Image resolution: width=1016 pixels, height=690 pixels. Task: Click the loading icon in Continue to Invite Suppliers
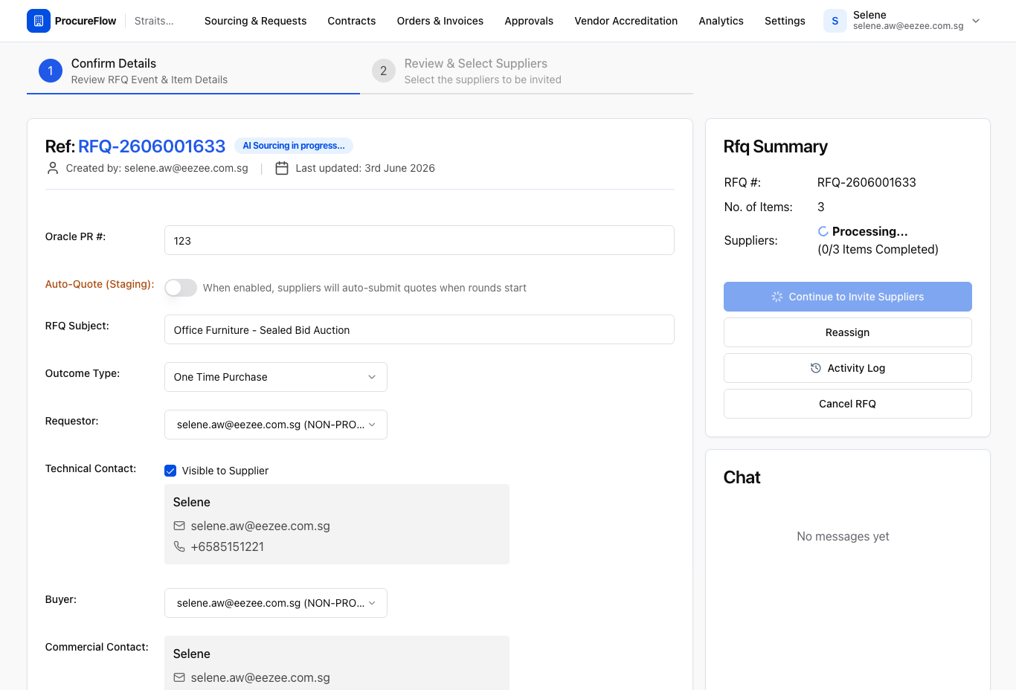(x=777, y=297)
